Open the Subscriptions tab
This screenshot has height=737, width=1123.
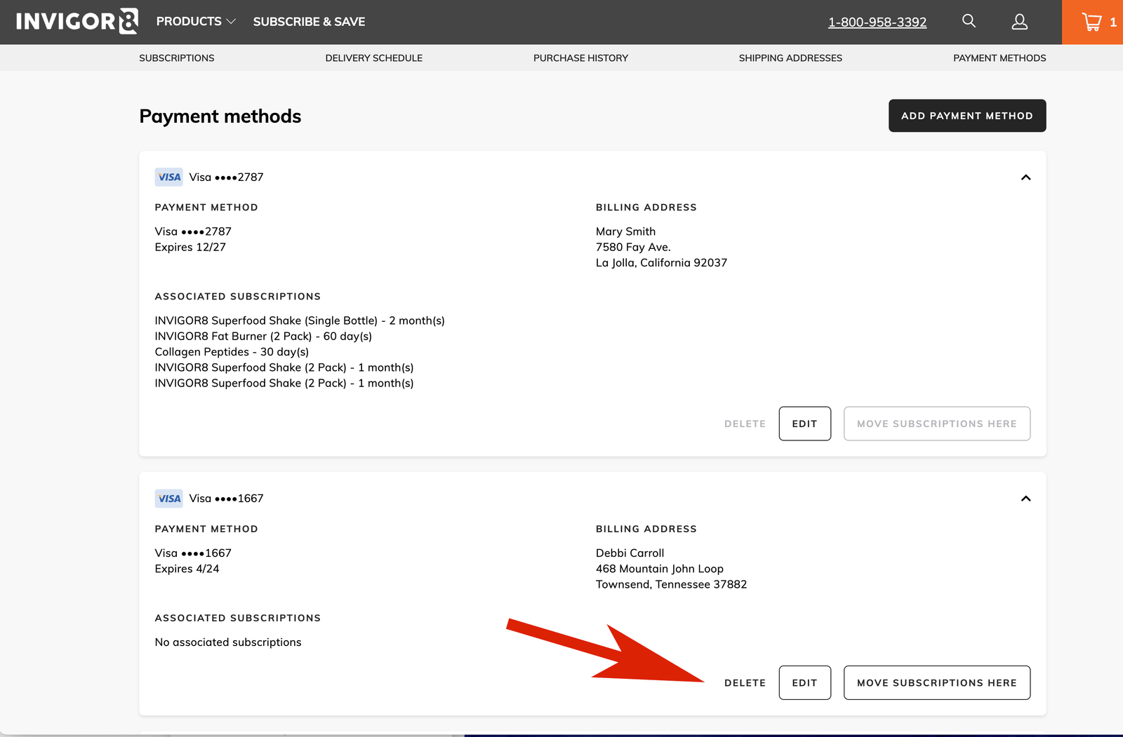click(176, 58)
